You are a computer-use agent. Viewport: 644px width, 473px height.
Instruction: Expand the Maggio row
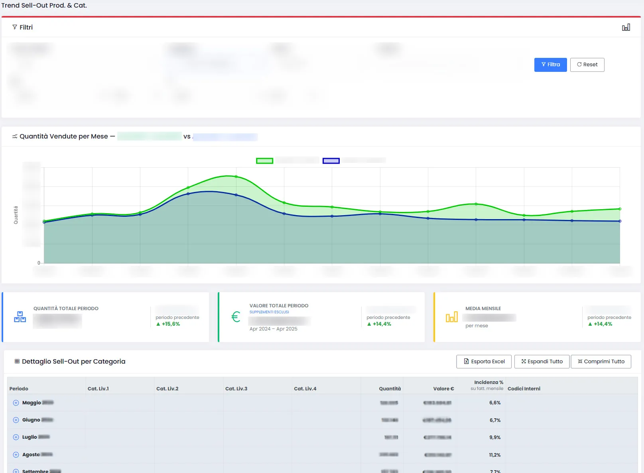[16, 403]
